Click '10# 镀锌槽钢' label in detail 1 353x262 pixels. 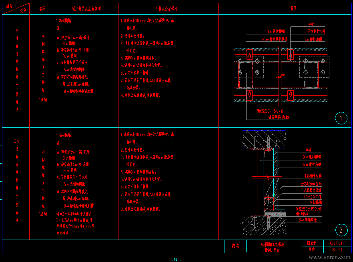click(x=275, y=32)
